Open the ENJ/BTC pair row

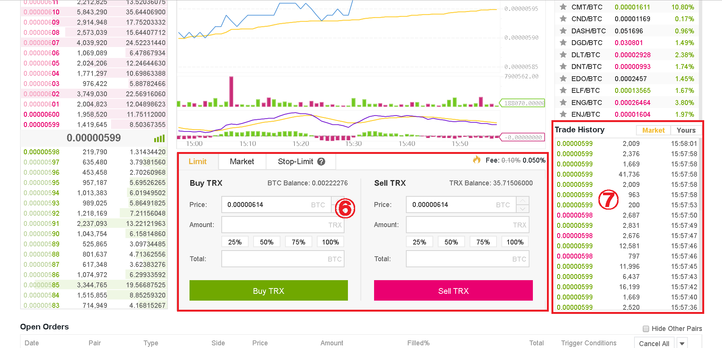coord(627,114)
